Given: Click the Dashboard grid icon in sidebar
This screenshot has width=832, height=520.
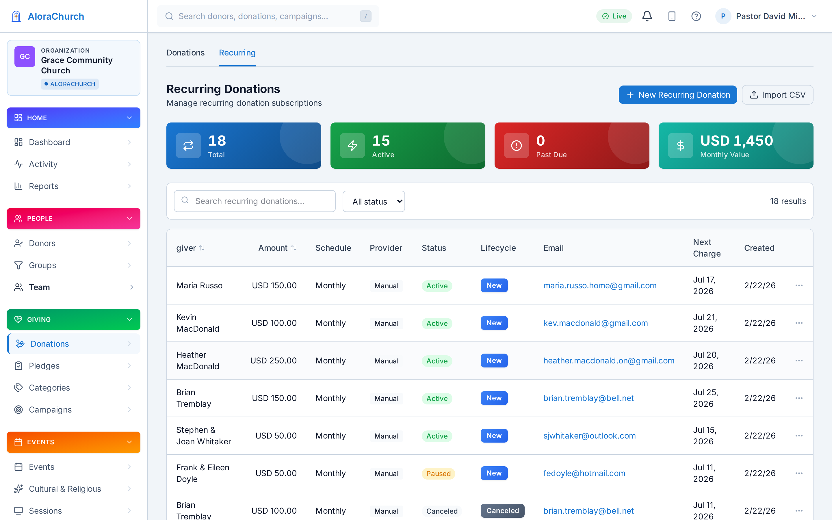Looking at the screenshot, I should pos(18,142).
